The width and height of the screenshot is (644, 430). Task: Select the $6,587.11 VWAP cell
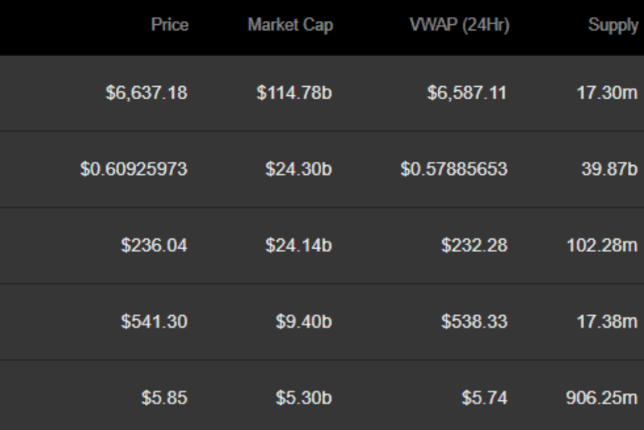point(467,93)
